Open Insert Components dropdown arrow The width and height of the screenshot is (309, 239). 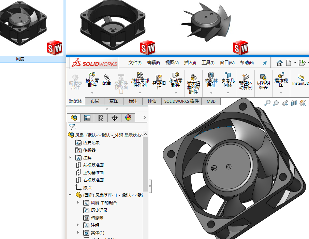pyautogui.click(x=92, y=93)
